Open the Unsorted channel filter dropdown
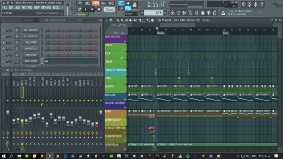This screenshot has width=283, height=159. (30, 20)
